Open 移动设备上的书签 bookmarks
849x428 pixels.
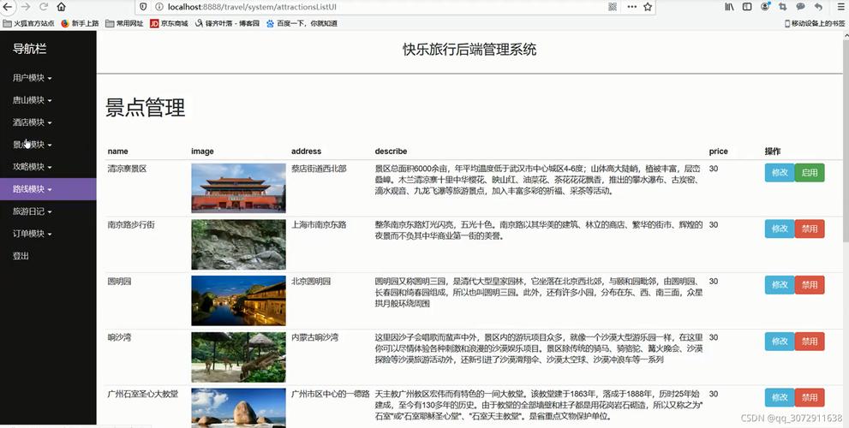click(815, 23)
